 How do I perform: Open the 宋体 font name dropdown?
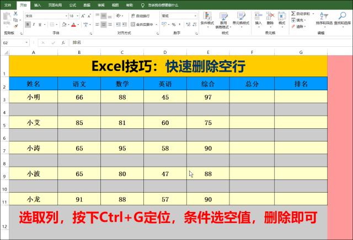(x=66, y=16)
